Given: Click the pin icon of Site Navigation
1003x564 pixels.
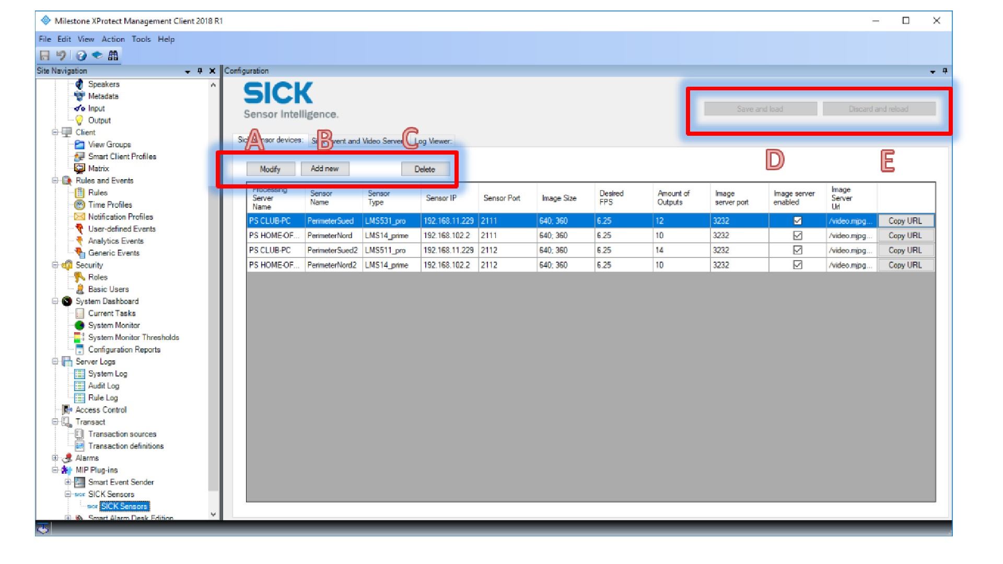Looking at the screenshot, I should [200, 70].
